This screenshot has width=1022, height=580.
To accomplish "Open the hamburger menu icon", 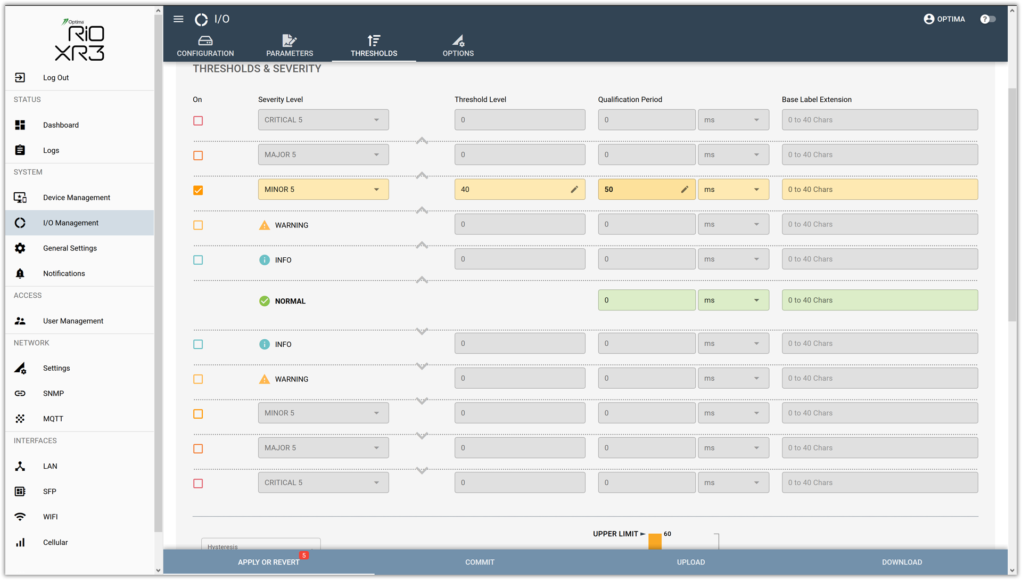I will [178, 19].
